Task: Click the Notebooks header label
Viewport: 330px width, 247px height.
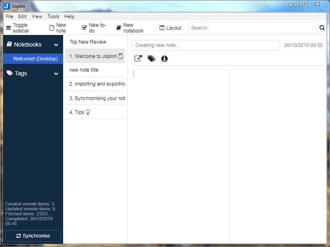Action: (x=28, y=44)
